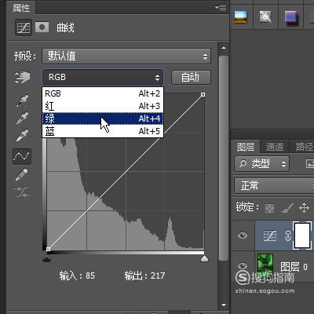Viewport: 314px width, 314px height.
Task: Select the pencil draw-curve tool
Action: [x=22, y=174]
